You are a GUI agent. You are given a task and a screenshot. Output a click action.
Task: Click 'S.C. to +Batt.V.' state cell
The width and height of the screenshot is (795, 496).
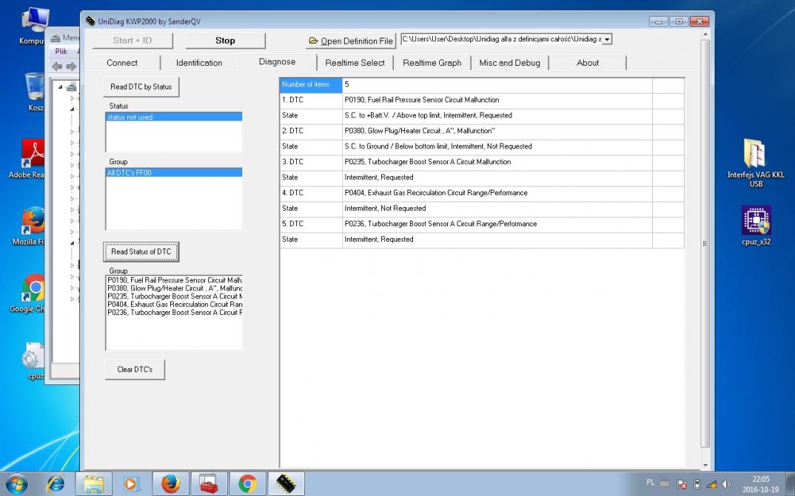tap(497, 115)
